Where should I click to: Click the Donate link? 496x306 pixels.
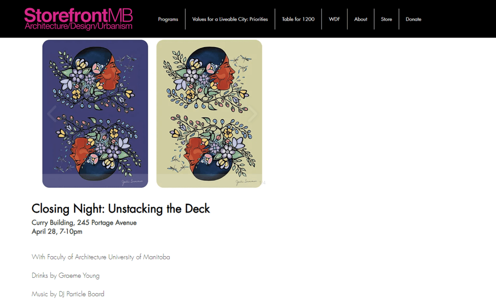(414, 19)
